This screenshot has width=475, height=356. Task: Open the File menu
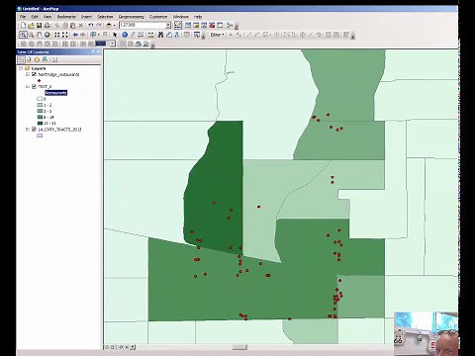point(23,17)
